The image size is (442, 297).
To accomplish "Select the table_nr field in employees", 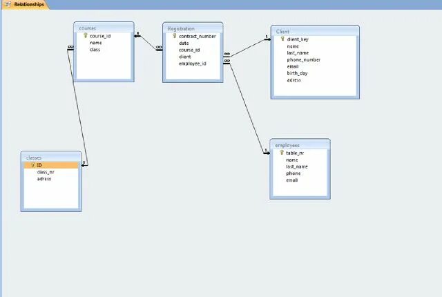I will (295, 153).
